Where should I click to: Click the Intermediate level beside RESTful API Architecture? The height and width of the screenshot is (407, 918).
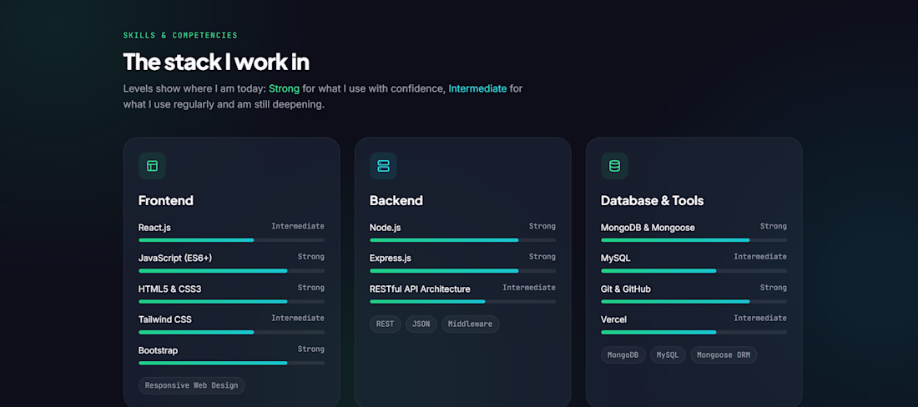tap(528, 287)
